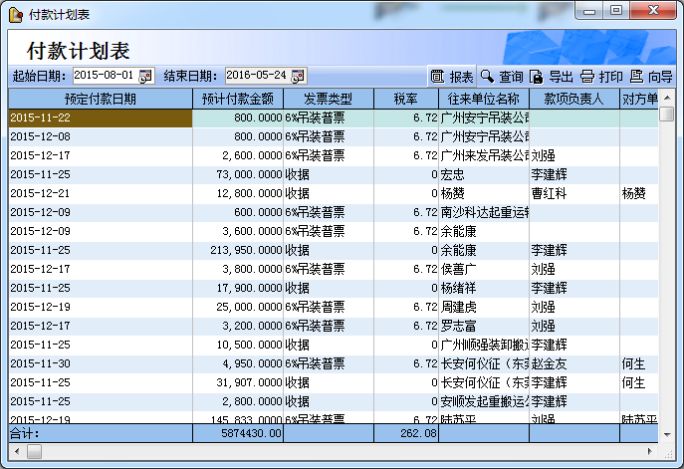Select the row with amount 213,950.0000

[237, 250]
